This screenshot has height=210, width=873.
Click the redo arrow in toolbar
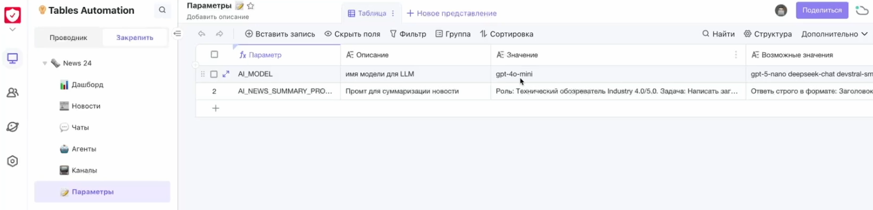click(219, 34)
